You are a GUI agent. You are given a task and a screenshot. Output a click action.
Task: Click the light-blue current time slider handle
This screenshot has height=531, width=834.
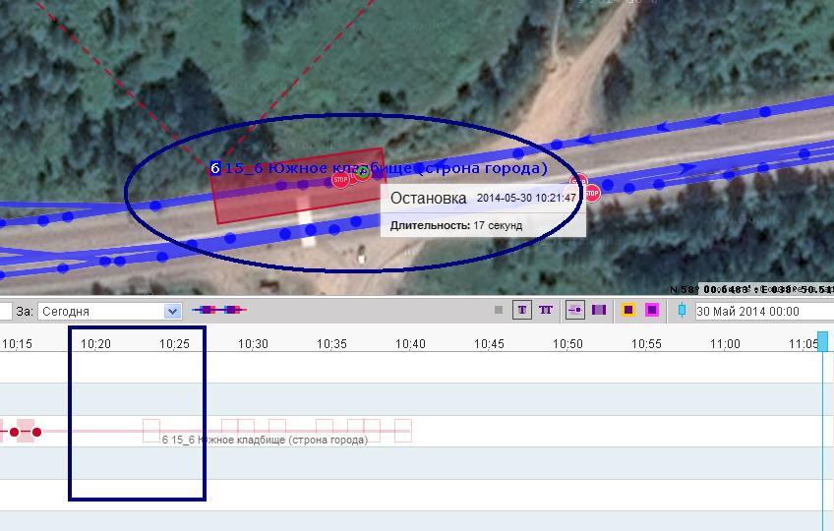(823, 341)
